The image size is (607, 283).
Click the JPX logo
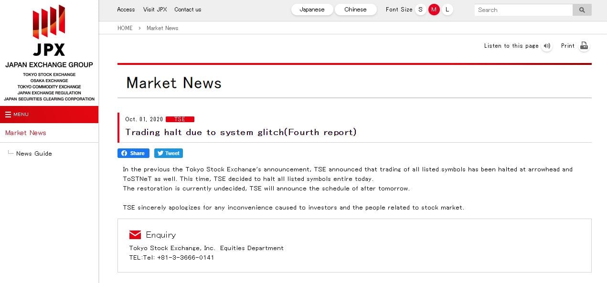coord(49,31)
